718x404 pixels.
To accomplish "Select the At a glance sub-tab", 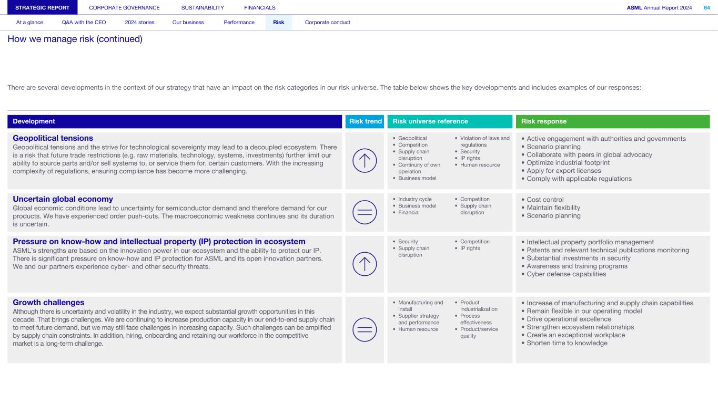I will pos(29,23).
